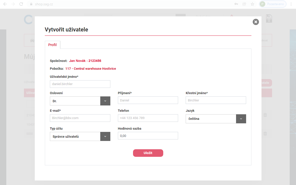Reload the browser page
This screenshot has height=185, width=296.
[x=21, y=4]
